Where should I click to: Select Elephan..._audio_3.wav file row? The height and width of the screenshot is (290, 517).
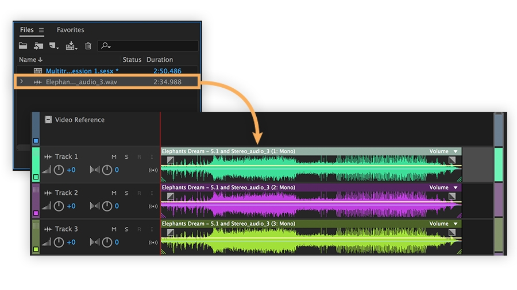click(x=107, y=82)
